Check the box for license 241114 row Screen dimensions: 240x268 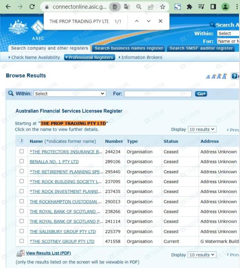coord(22,221)
